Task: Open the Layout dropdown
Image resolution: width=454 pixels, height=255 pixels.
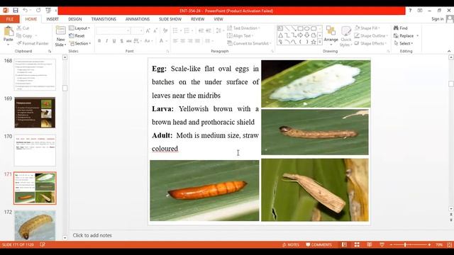Action: [79, 28]
